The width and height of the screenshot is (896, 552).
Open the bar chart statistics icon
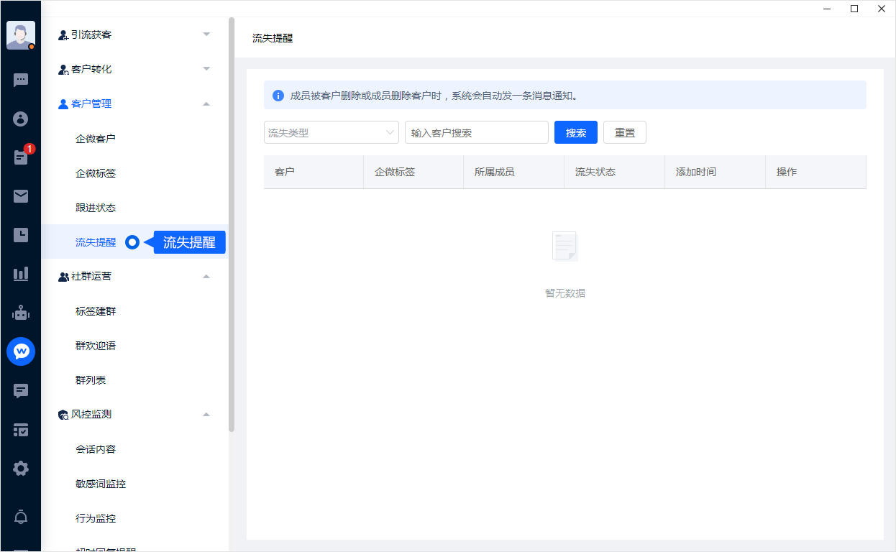[x=21, y=274]
